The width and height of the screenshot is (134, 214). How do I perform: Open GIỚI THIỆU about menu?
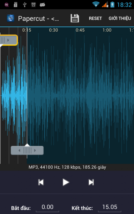[120, 18]
